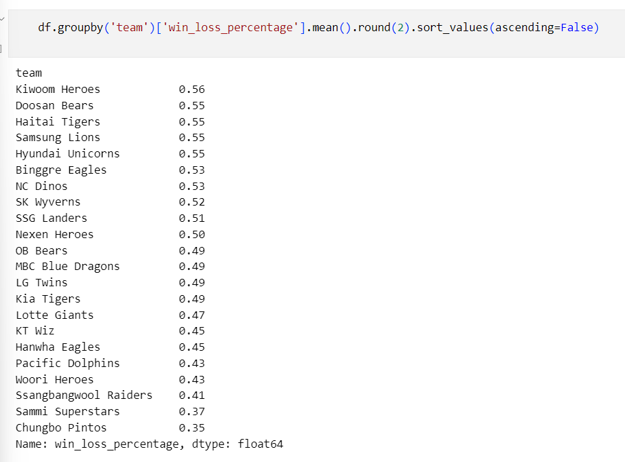This screenshot has width=625, height=462.
Task: Select the 'Woori Heroes' row label
Action: click(x=54, y=379)
